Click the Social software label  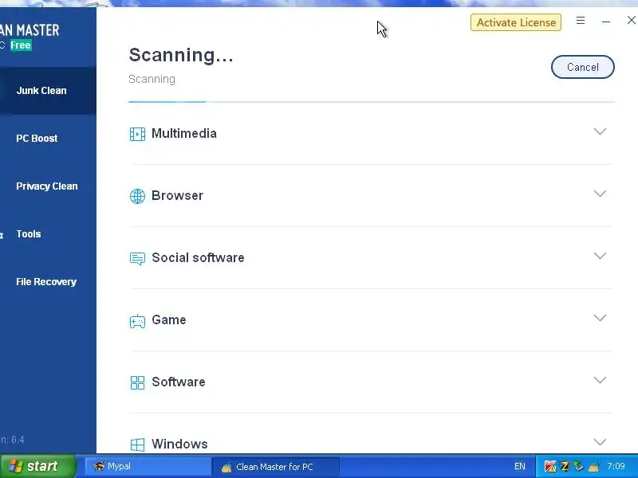point(198,257)
